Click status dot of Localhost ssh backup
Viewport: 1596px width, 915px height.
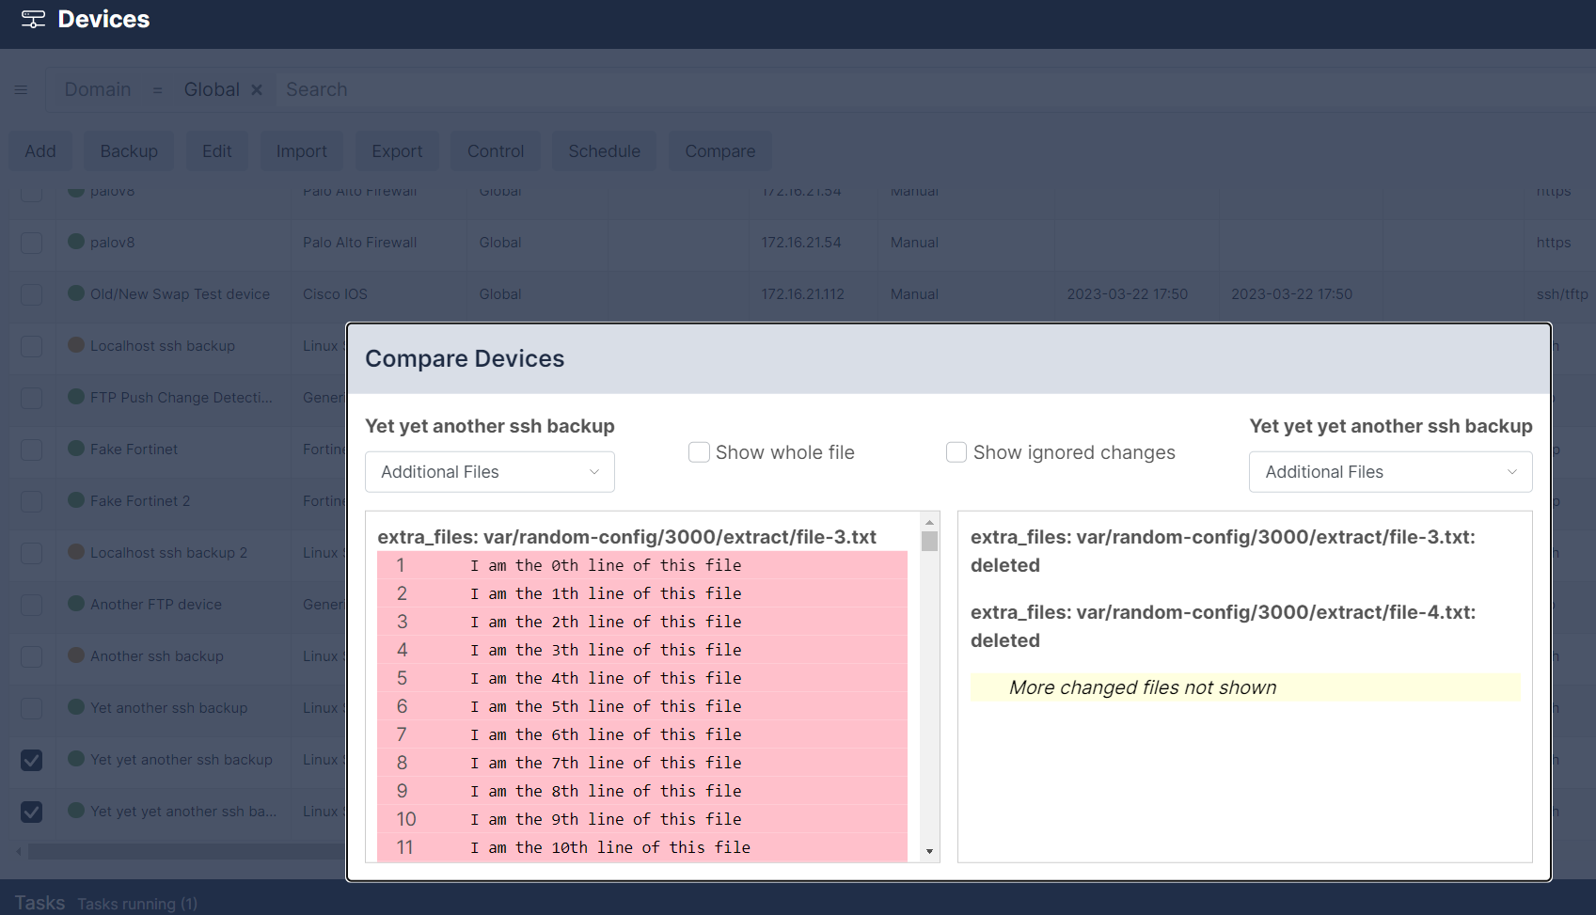tap(76, 345)
